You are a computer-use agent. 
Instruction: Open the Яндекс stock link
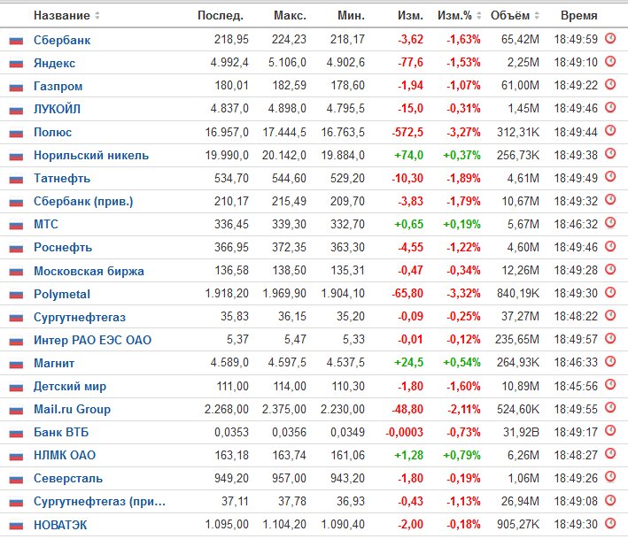pyautogui.click(x=54, y=63)
